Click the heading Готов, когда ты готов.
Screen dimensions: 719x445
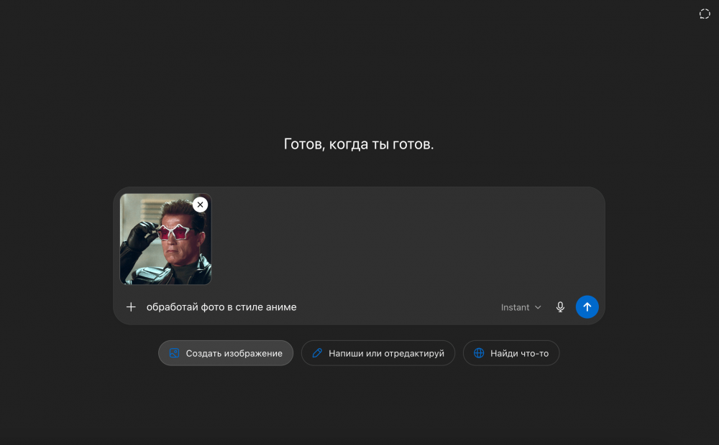[359, 144]
